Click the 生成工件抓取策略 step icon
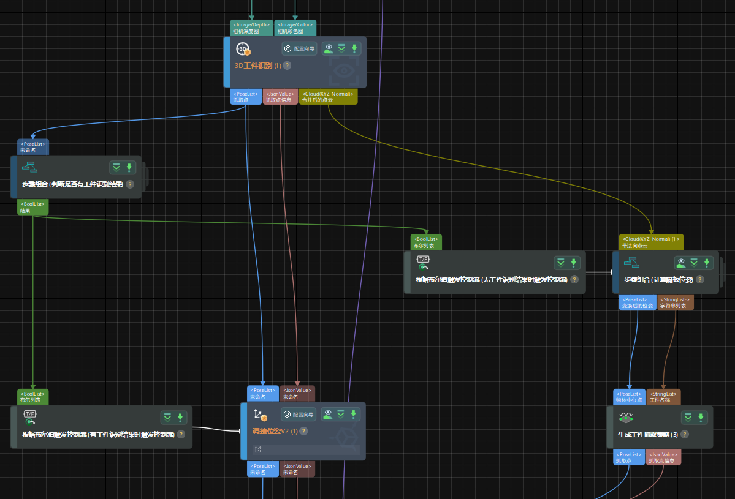 point(626,417)
